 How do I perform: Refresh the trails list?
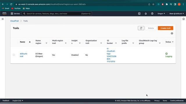(x=141, y=28)
